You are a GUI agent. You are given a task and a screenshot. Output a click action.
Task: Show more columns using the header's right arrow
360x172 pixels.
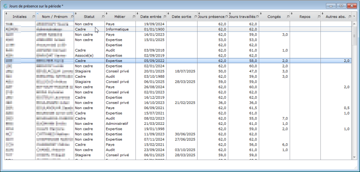[x=354, y=16]
